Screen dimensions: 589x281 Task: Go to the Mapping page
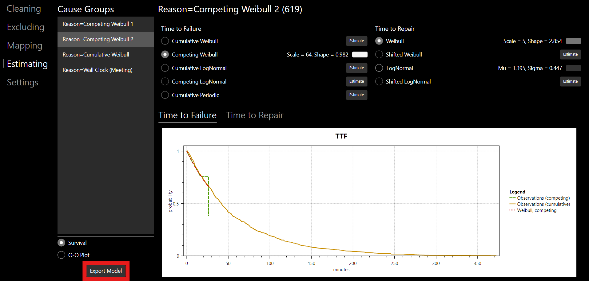coord(25,45)
